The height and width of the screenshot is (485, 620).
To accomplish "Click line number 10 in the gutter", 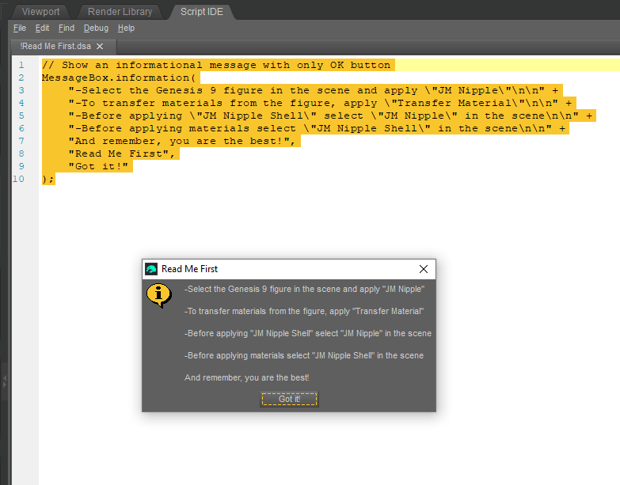I will (18, 179).
